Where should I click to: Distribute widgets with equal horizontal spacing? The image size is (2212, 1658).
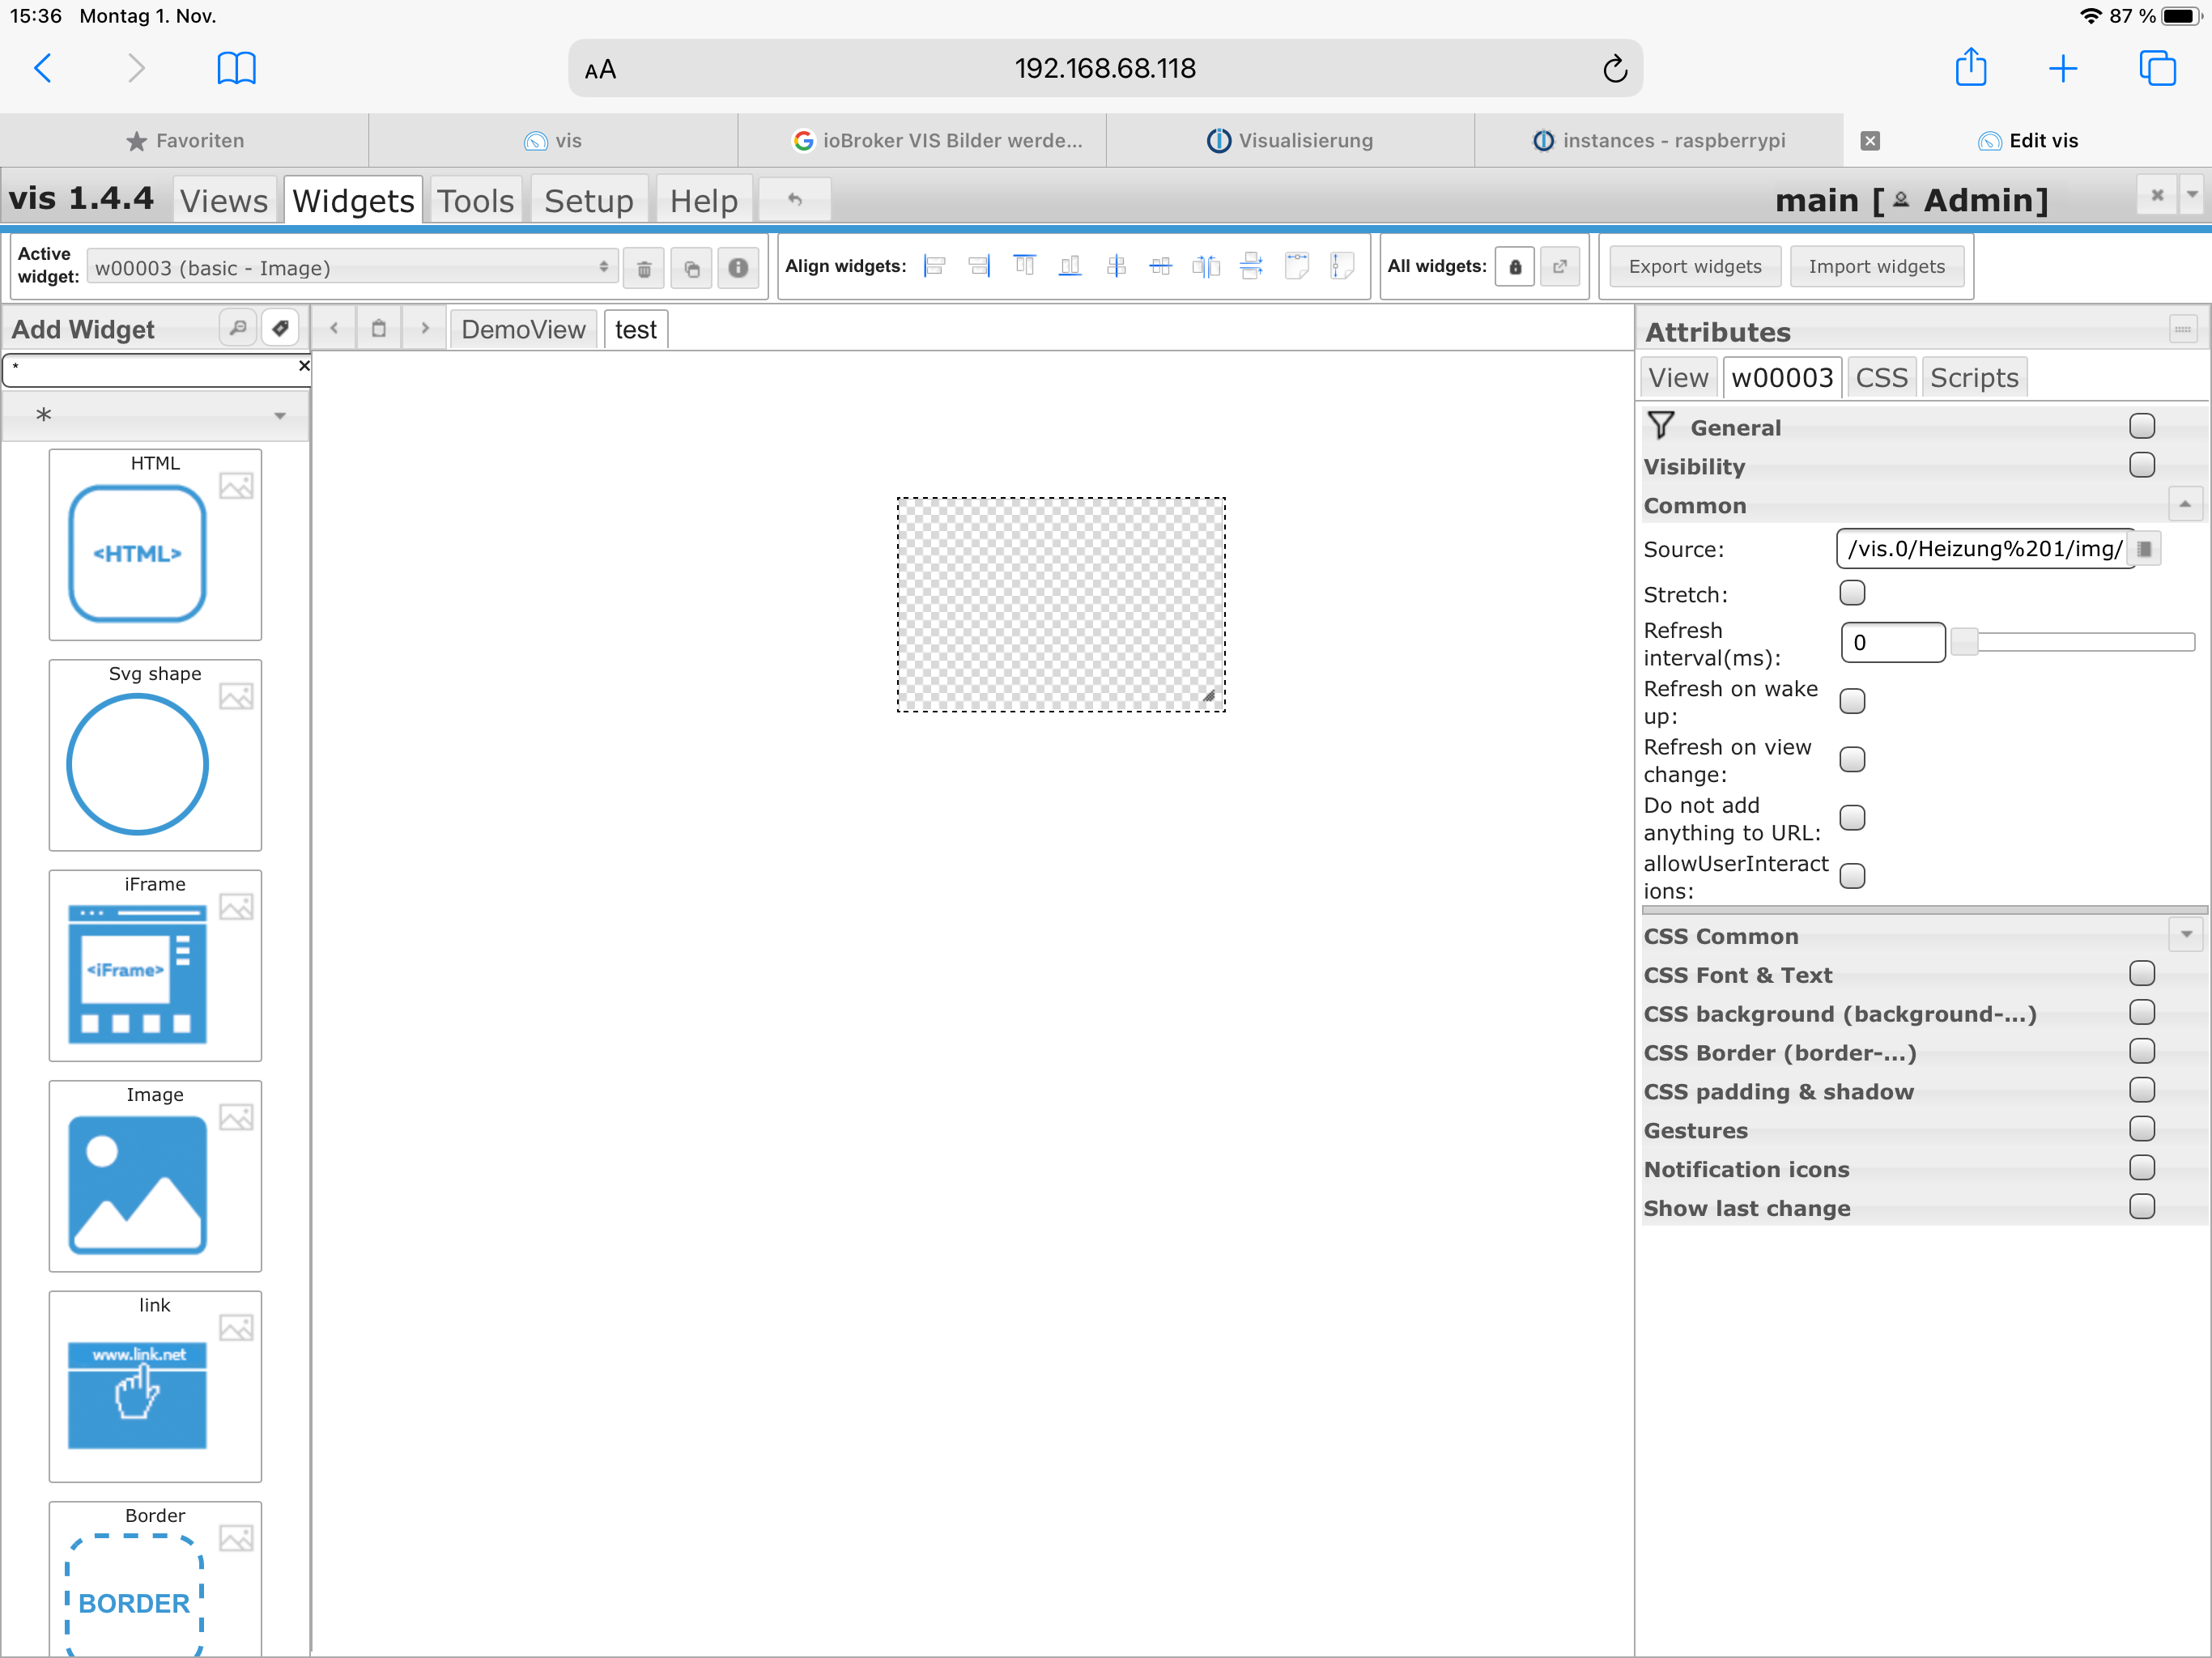tap(1206, 266)
